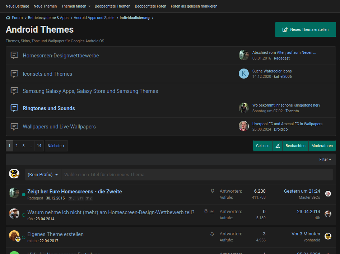Click forum icon beside Samsung Galaxy Apps
This screenshot has width=340, height=254.
click(14, 91)
